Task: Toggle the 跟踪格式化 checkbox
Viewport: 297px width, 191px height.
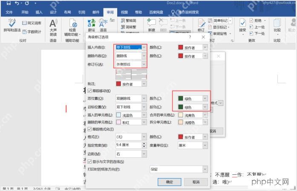Action: click(x=89, y=129)
